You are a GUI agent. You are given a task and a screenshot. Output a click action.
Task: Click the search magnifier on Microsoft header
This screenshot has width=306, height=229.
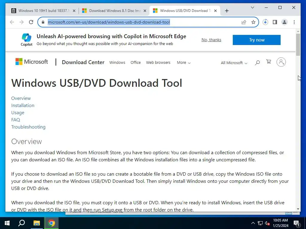257,63
